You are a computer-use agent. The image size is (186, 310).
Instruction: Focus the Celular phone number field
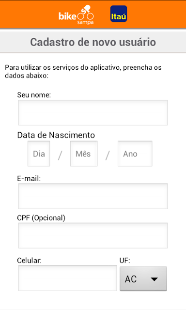coord(68,278)
